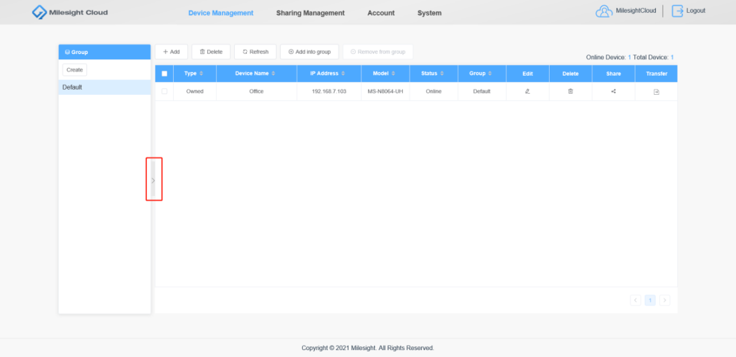Viewport: 736px width, 357px height.
Task: Tick the select-all checkbox in table header
Action: (x=164, y=74)
